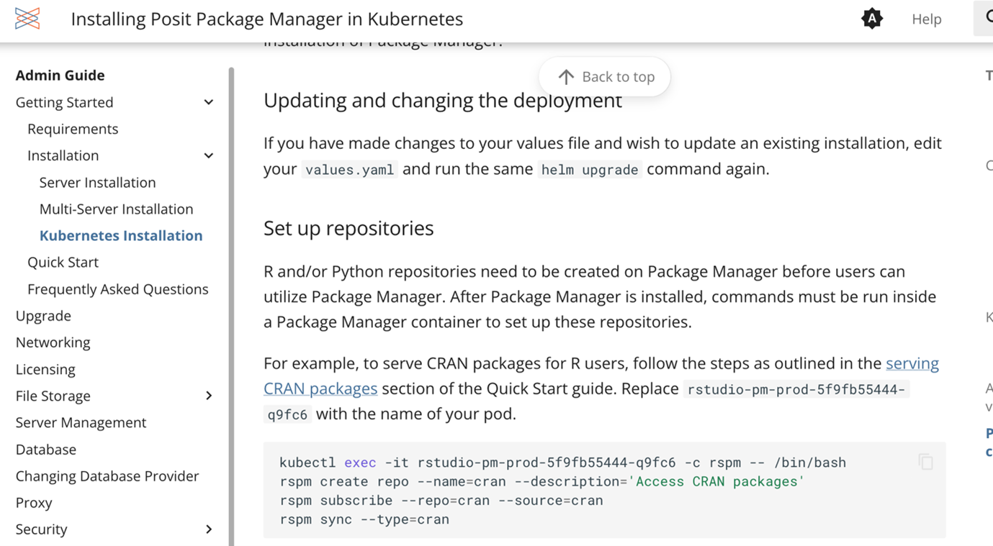Open search from the top-right search box
Screen dimensions: 993x546
(985, 19)
